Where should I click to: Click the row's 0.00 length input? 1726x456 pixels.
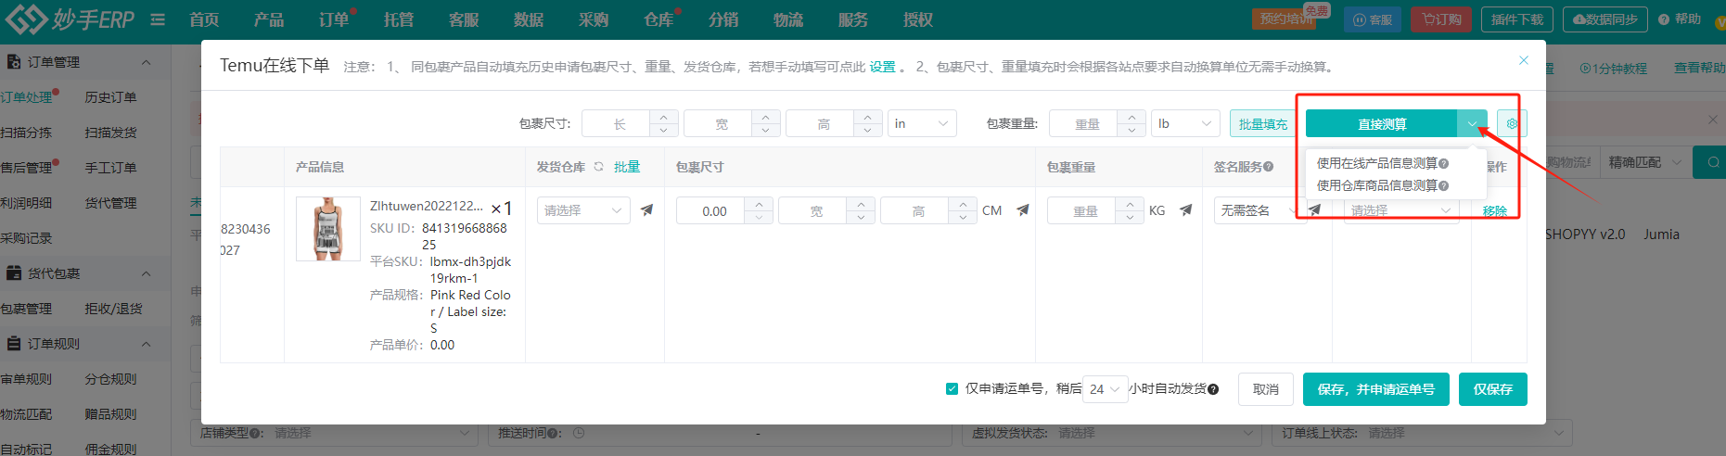click(712, 210)
